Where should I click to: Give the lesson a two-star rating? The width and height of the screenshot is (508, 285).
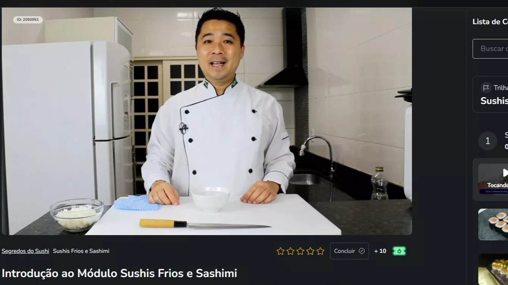(290, 251)
